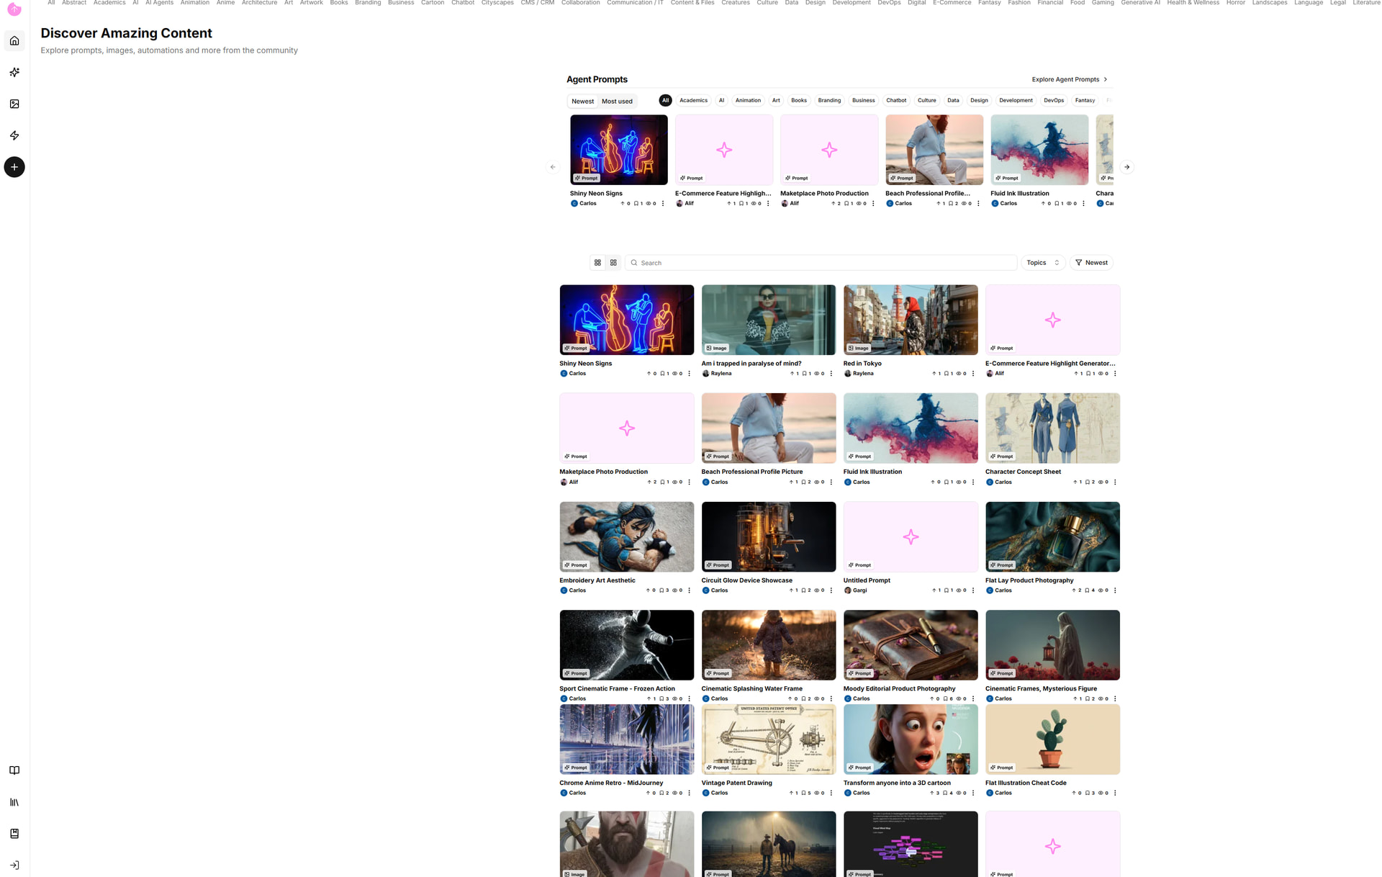1382x877 pixels.
Task: Open the library icon in sidebar
Action: 14,802
